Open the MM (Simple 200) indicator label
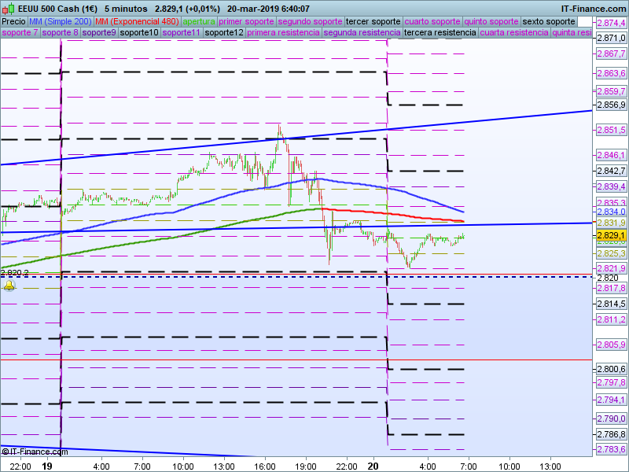The image size is (629, 472). (x=61, y=22)
